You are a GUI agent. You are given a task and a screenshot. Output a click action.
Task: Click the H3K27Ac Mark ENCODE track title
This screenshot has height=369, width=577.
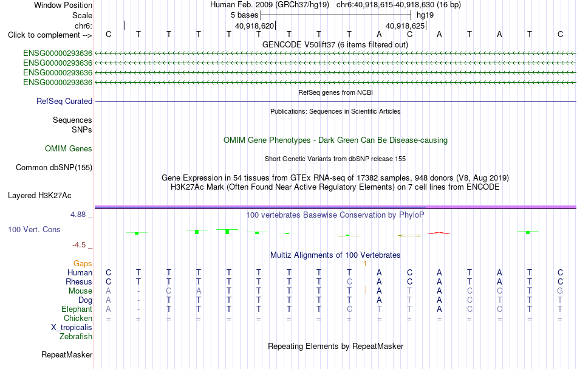tap(335, 187)
